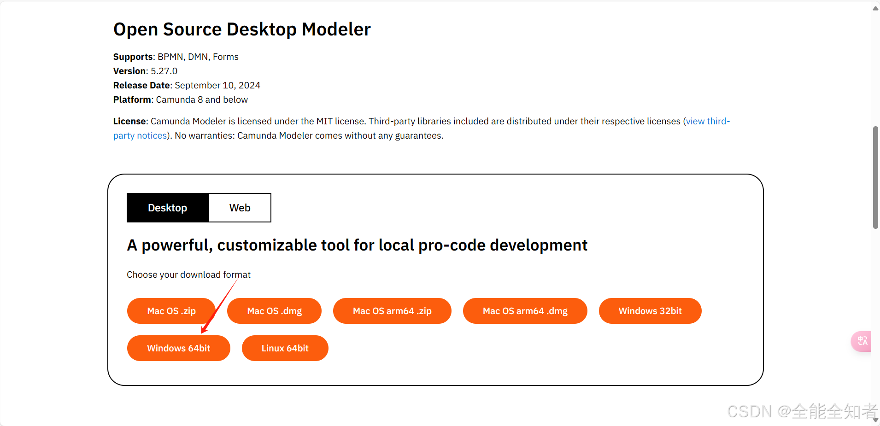This screenshot has height=426, width=880.
Task: Download the Windows 32bit version
Action: [x=650, y=311]
